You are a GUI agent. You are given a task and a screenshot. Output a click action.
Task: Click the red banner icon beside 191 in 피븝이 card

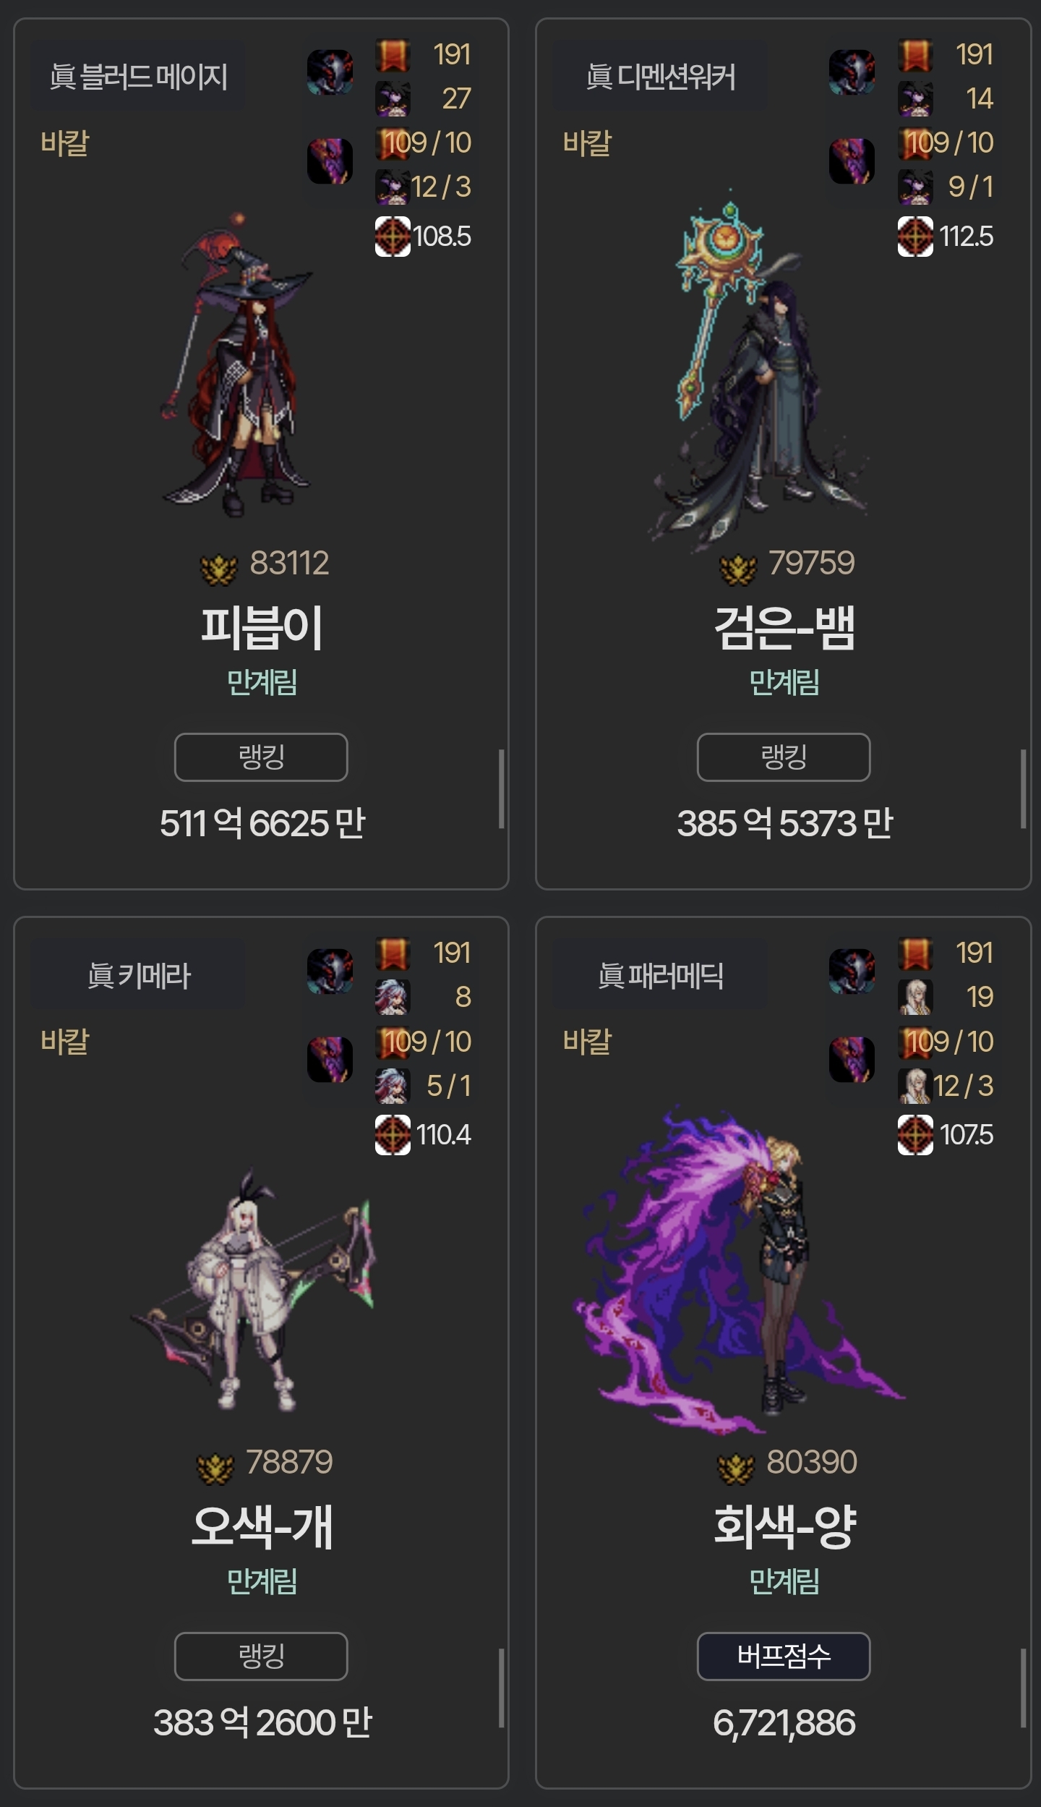pos(393,55)
